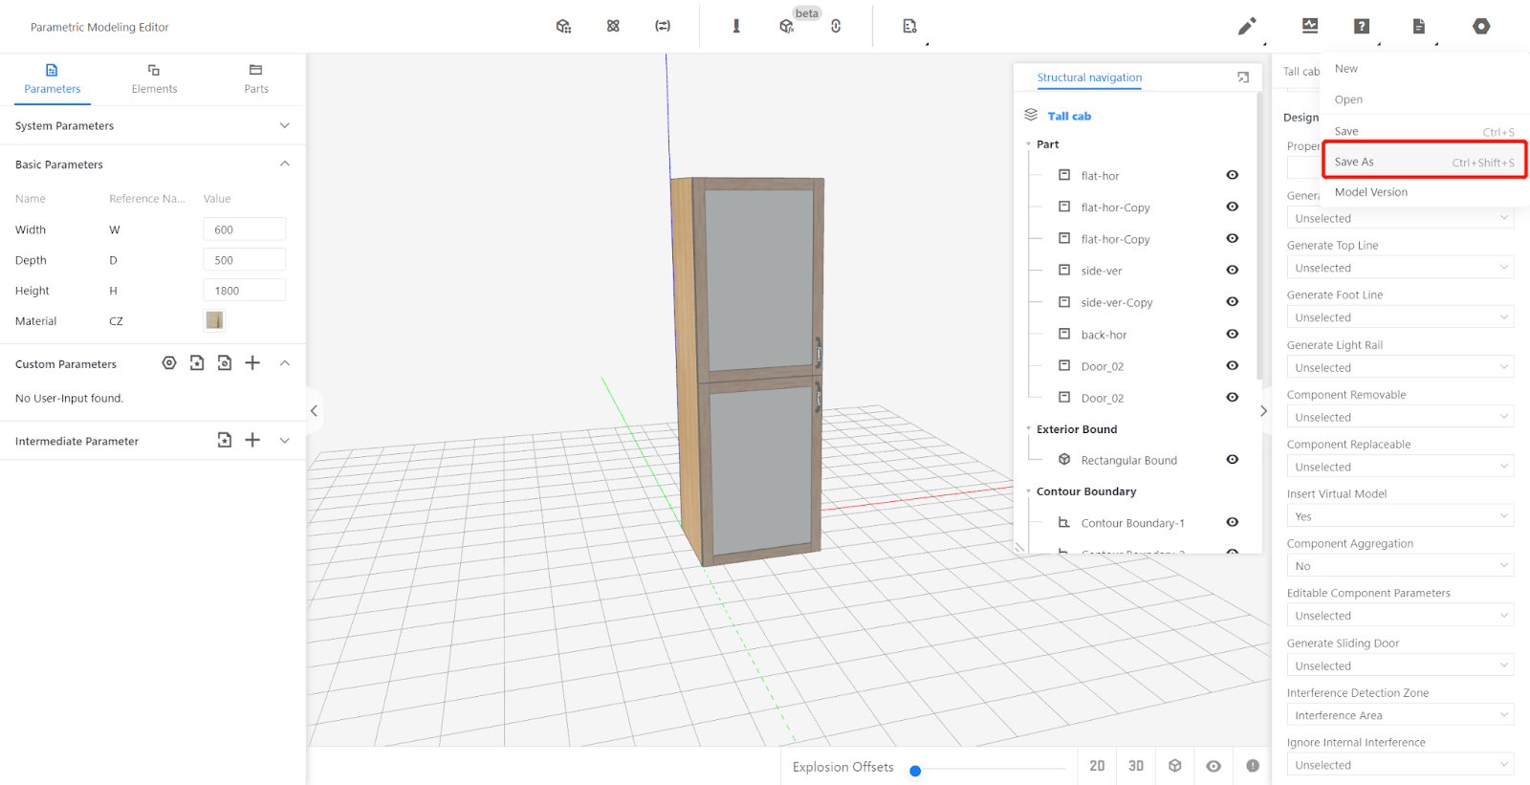Select Save As from the menu

click(x=1423, y=162)
